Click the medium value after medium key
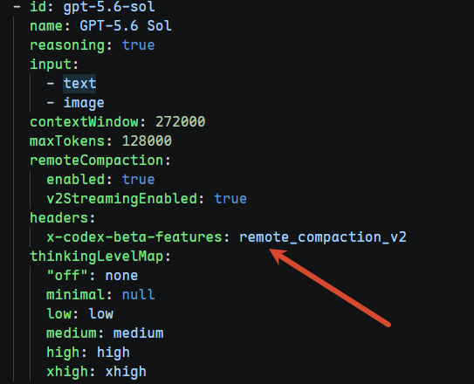474x384 pixels. tap(139, 333)
